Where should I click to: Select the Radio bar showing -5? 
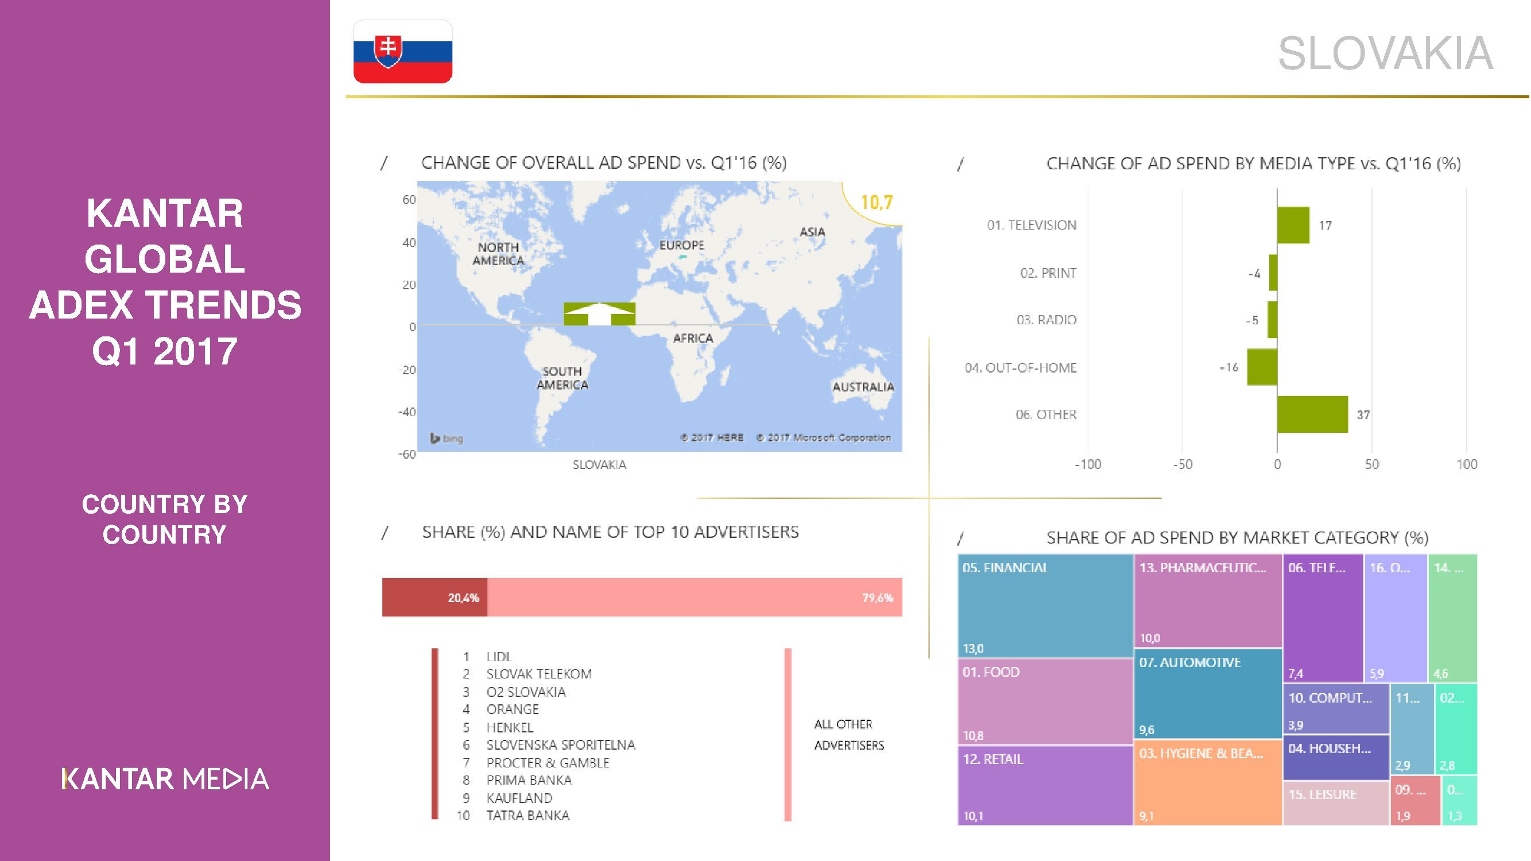point(1273,320)
